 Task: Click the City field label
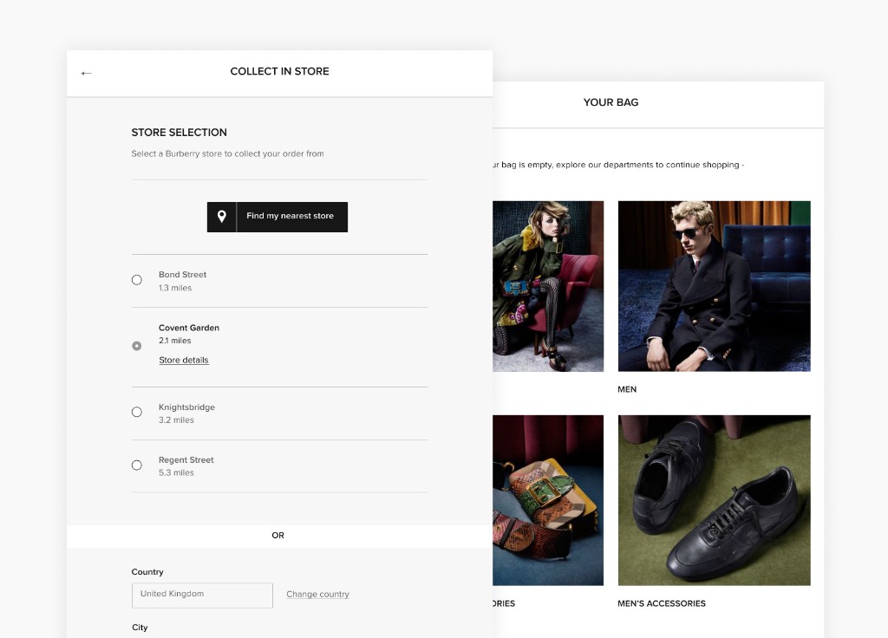[140, 628]
